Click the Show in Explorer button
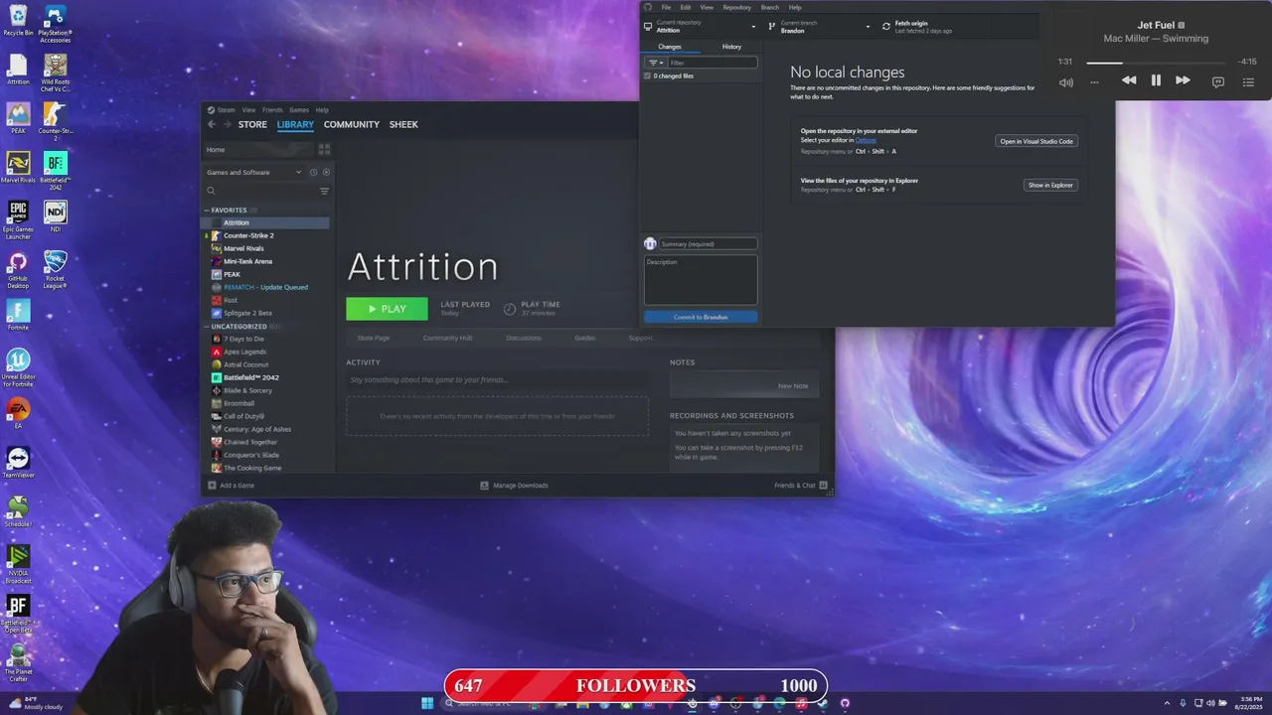This screenshot has height=715, width=1272. (1050, 185)
